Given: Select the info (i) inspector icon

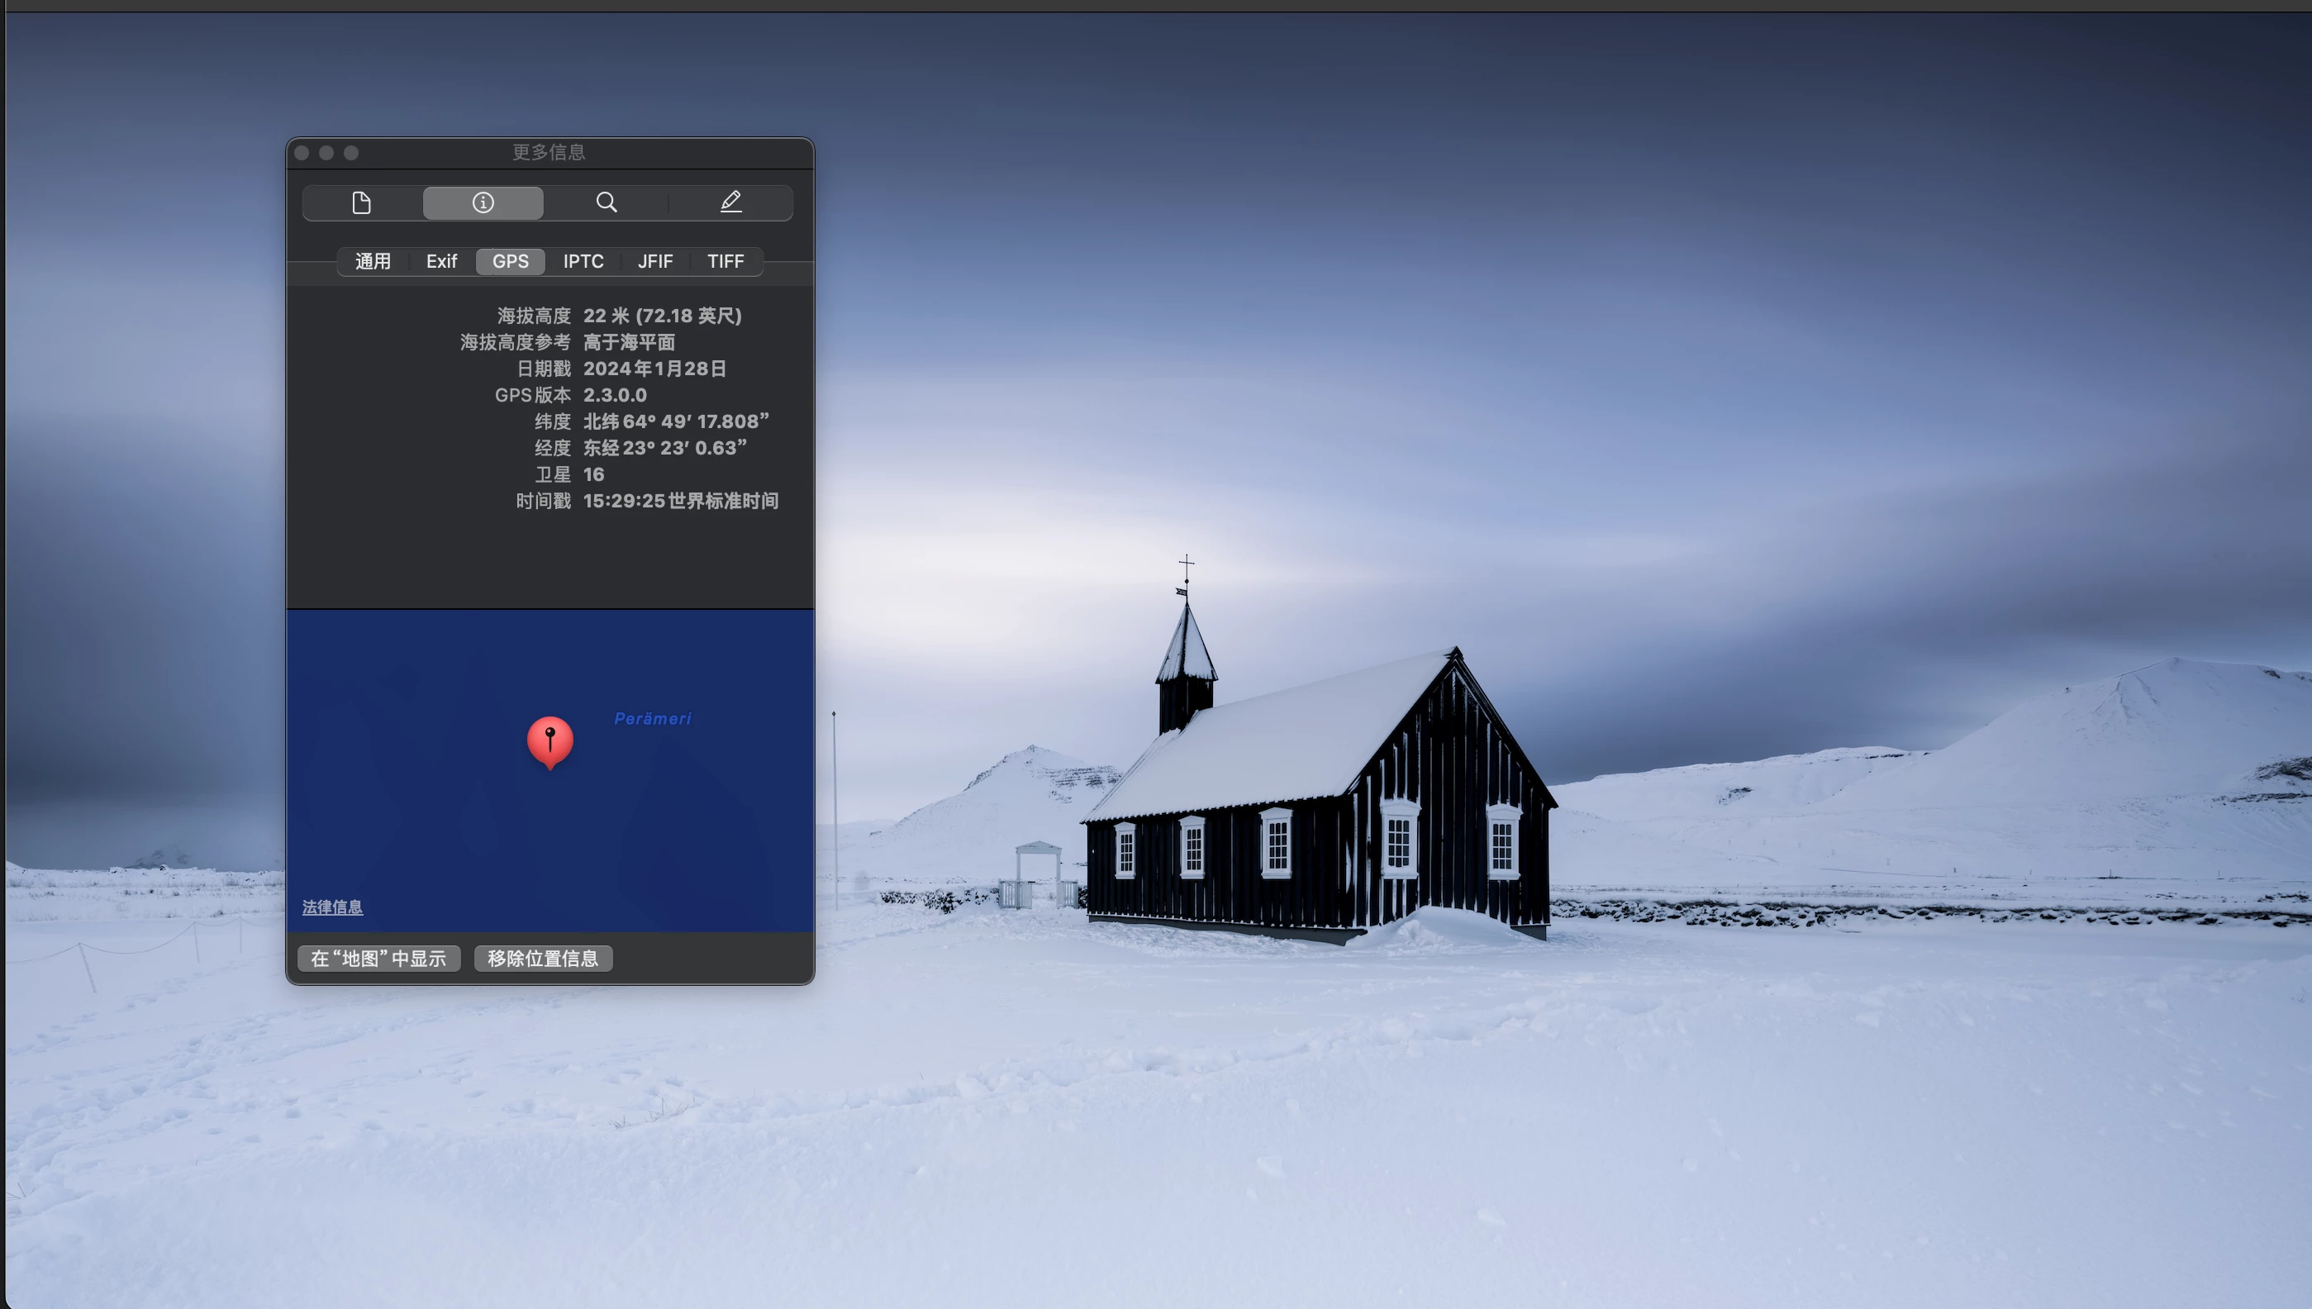Looking at the screenshot, I should [483, 203].
